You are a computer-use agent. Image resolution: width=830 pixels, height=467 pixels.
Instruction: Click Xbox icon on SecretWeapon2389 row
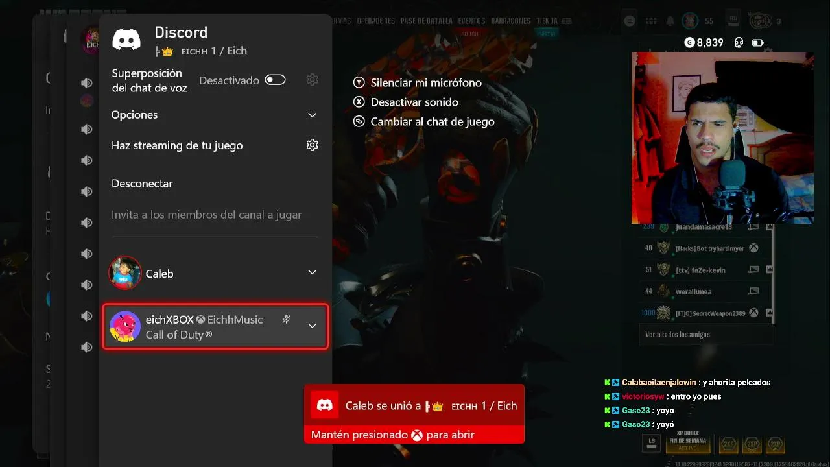(753, 313)
